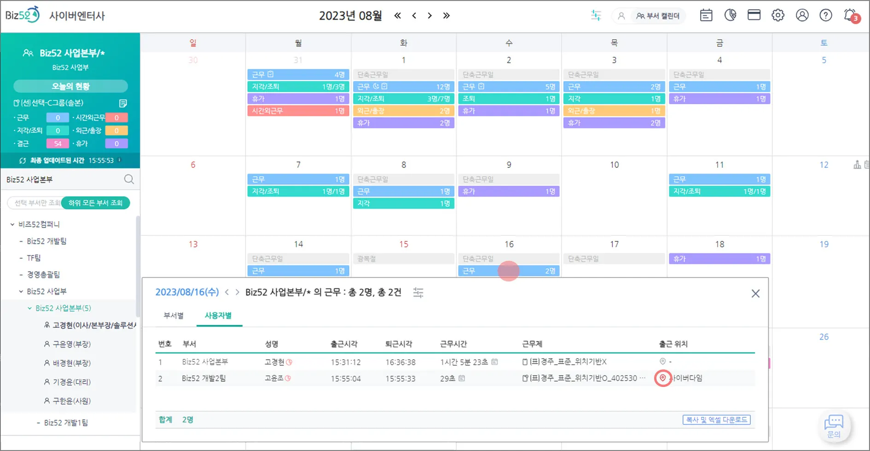Select user 구운영(부장) in tree

coord(68,344)
